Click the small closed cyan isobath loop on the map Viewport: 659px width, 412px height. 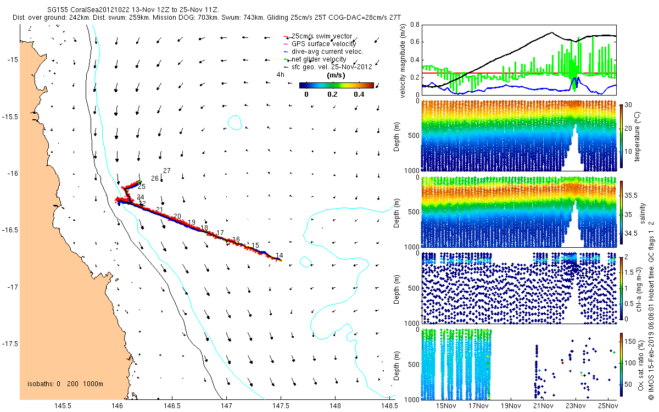point(236,122)
